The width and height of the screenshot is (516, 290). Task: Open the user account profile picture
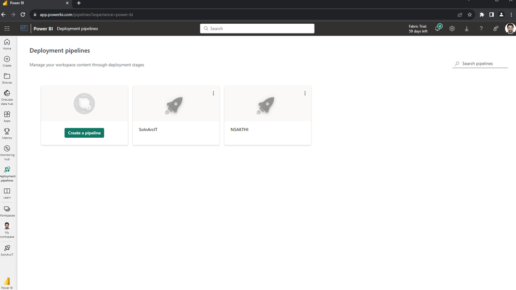point(510,28)
